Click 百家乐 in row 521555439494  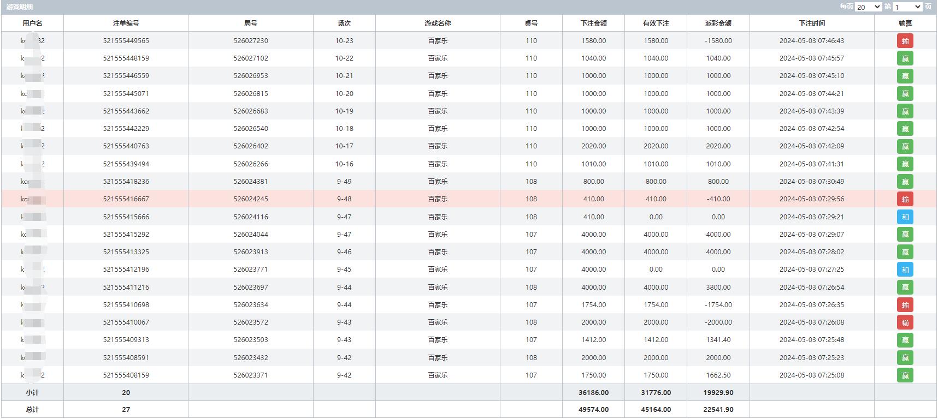point(438,164)
